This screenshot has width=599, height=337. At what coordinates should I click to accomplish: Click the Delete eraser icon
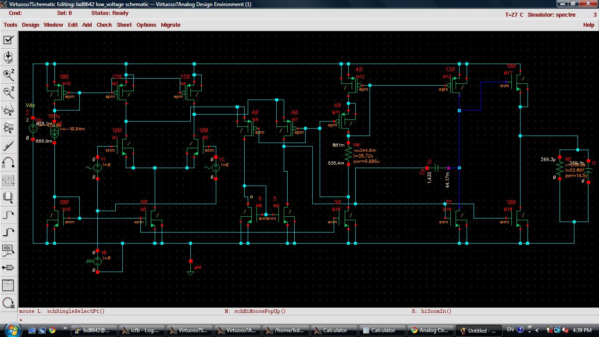point(8,145)
